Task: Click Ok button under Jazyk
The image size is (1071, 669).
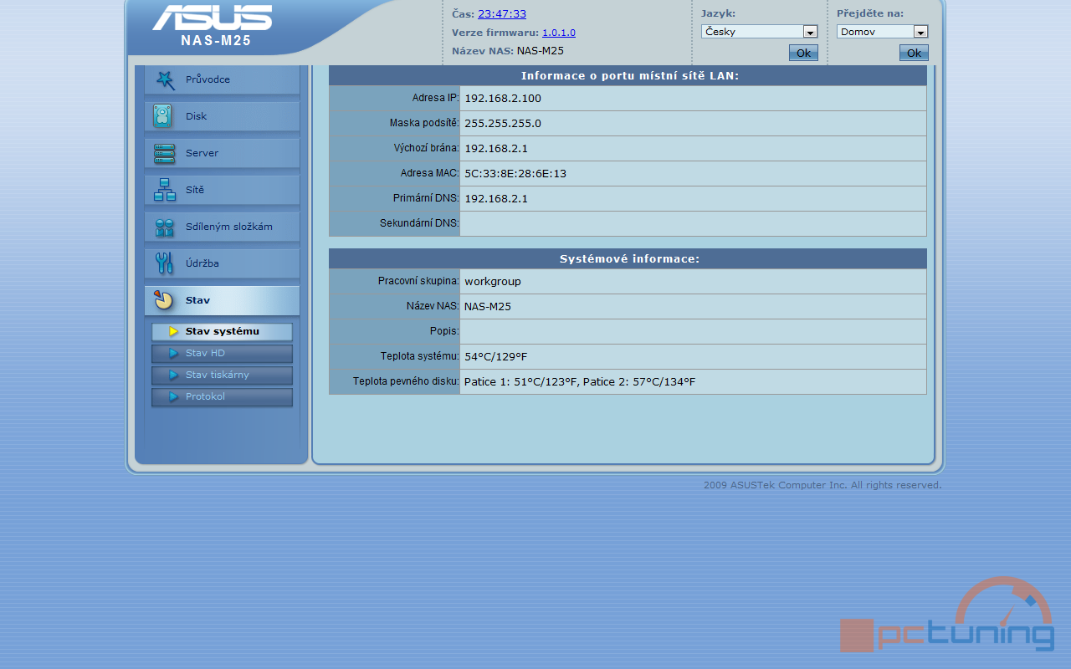Action: point(803,53)
